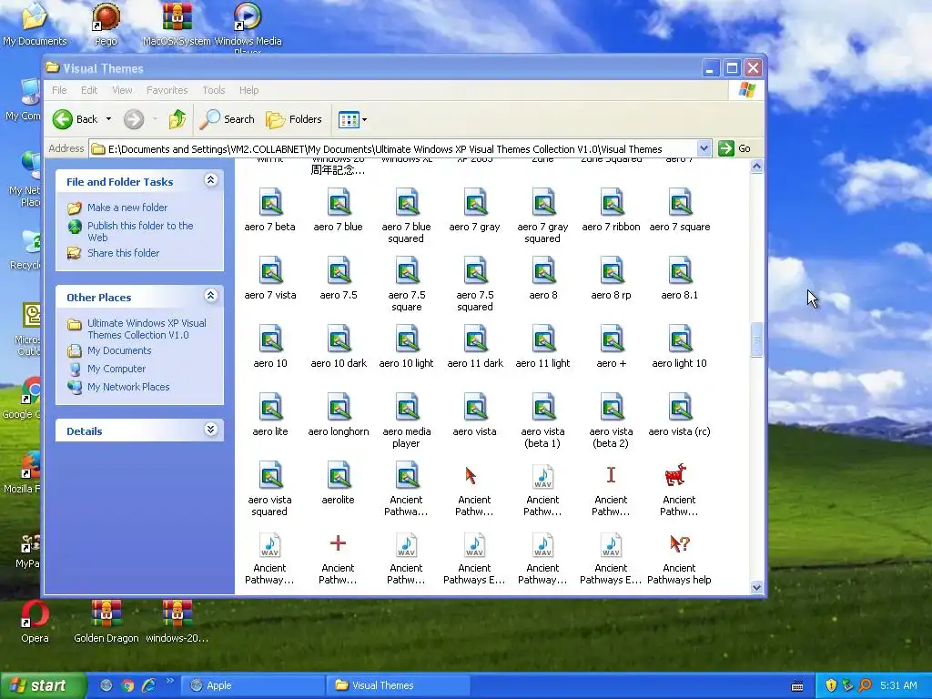Expand the Address bar dropdown
Screen dimensions: 932x699
pyautogui.click(x=704, y=148)
